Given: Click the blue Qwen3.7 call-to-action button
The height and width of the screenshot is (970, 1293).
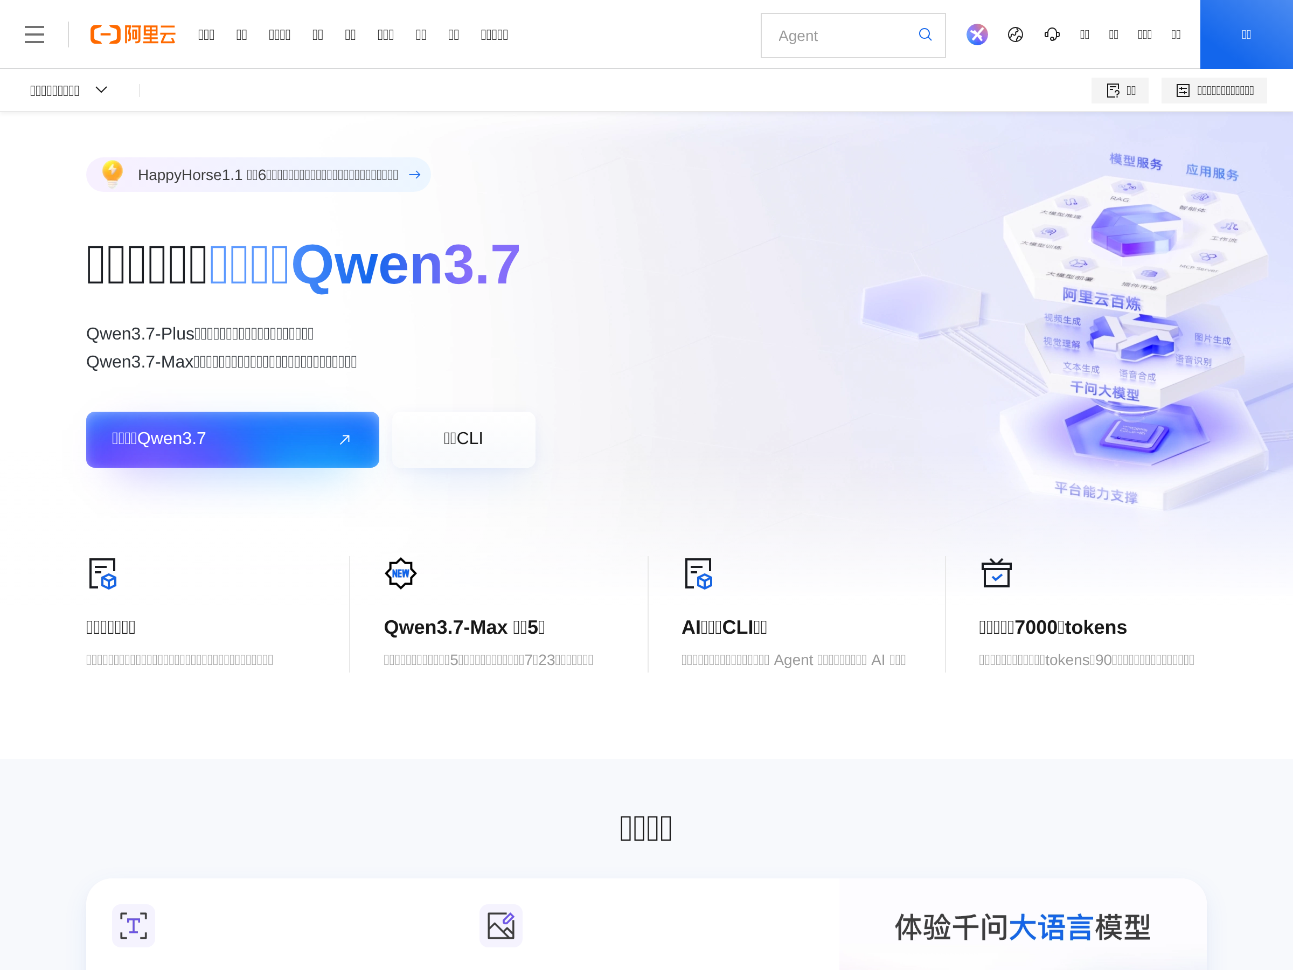Looking at the screenshot, I should point(233,439).
